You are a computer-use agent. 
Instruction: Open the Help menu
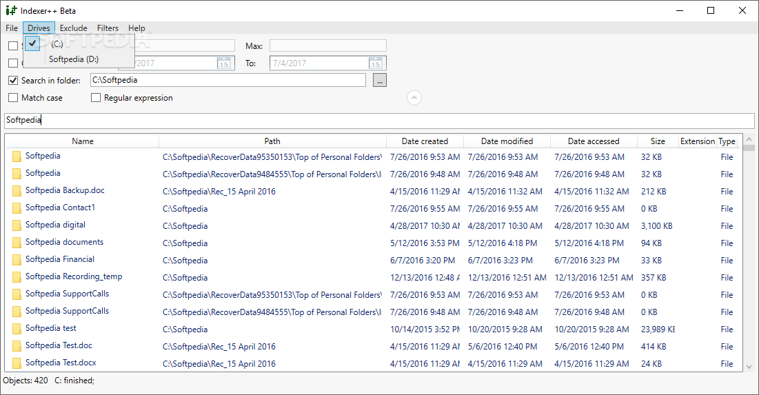click(136, 28)
